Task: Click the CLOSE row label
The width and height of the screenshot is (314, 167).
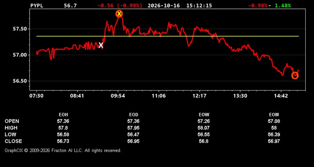Action: (x=13, y=141)
